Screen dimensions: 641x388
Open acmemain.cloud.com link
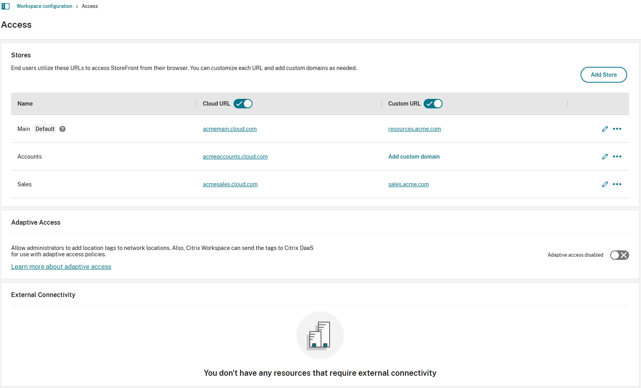230,129
